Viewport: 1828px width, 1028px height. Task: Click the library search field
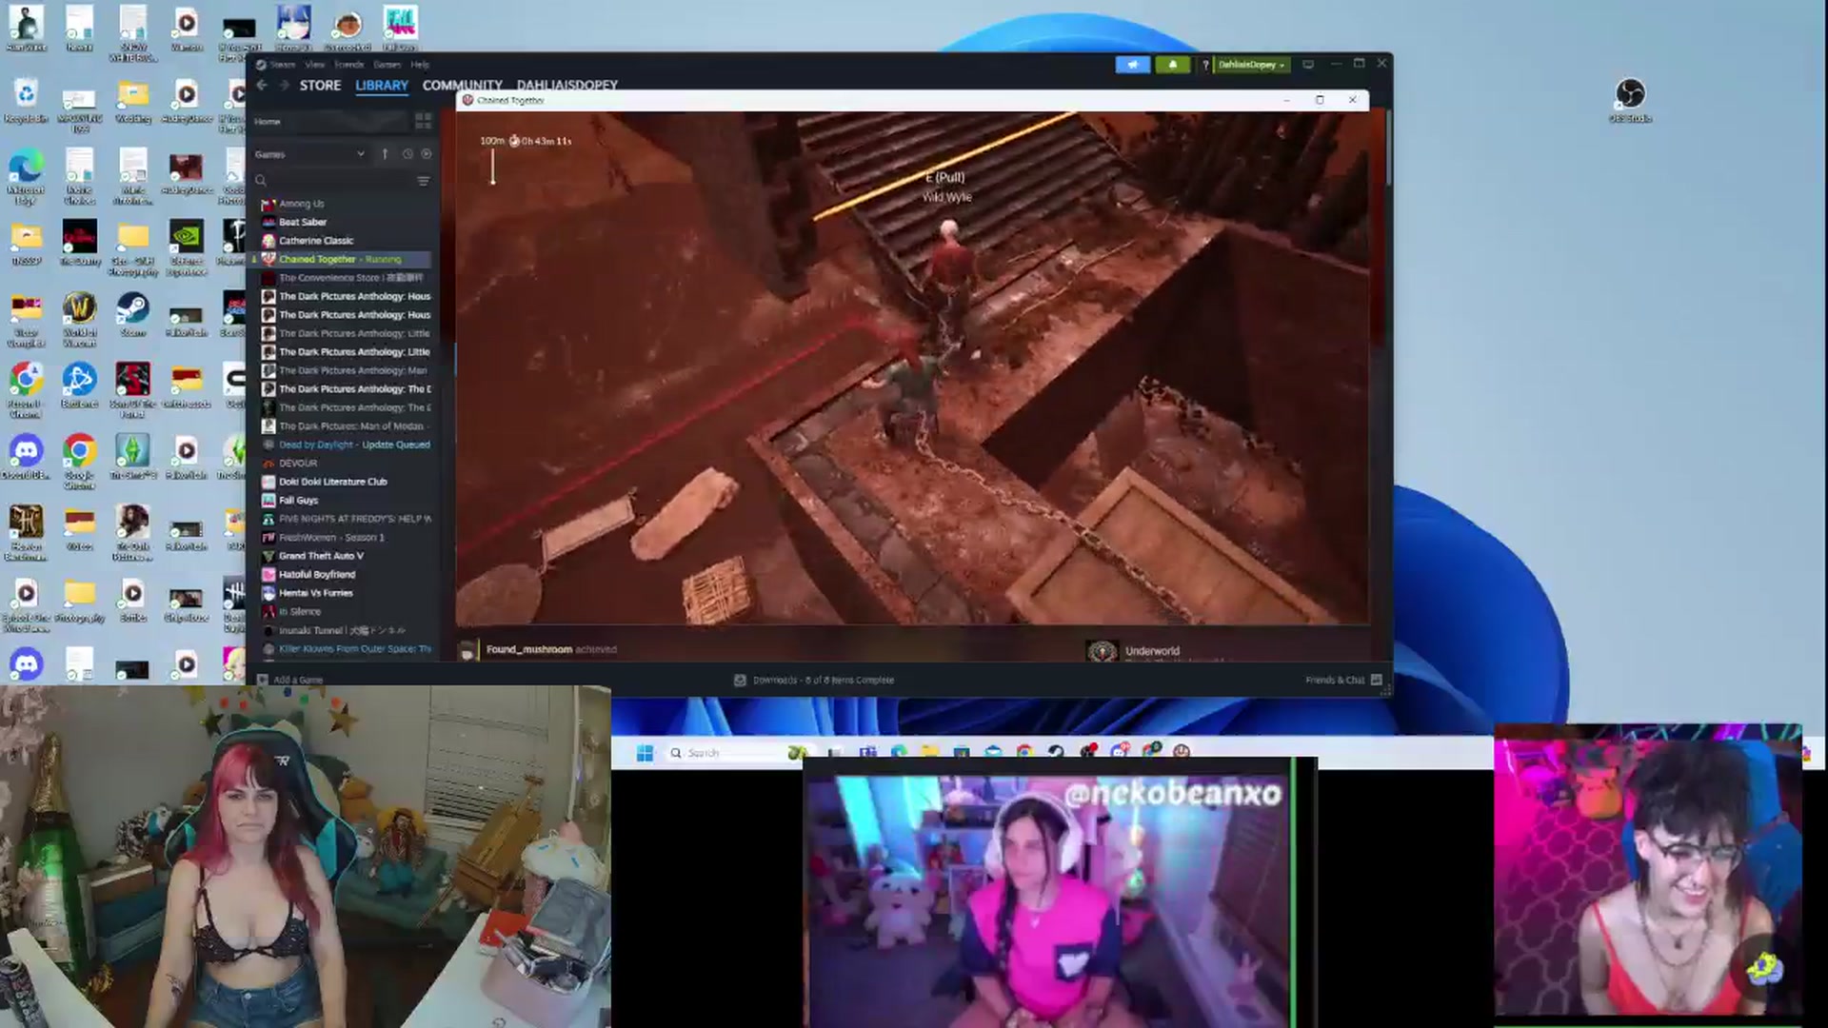[333, 181]
